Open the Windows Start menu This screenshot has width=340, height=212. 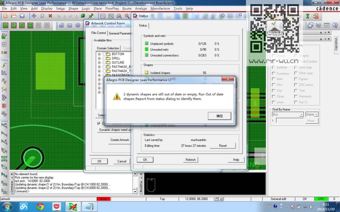[x=7, y=206]
